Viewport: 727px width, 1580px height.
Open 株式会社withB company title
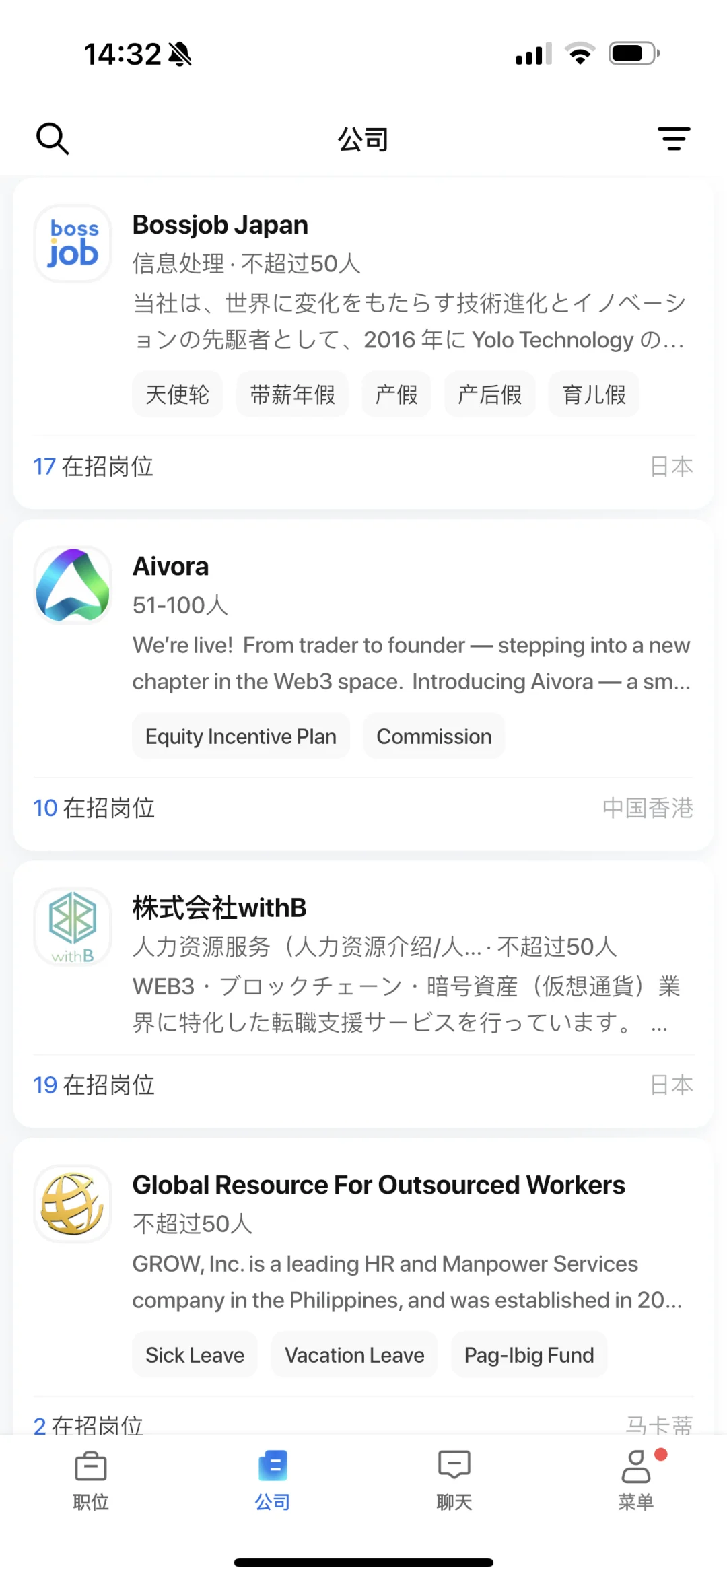[x=219, y=907]
